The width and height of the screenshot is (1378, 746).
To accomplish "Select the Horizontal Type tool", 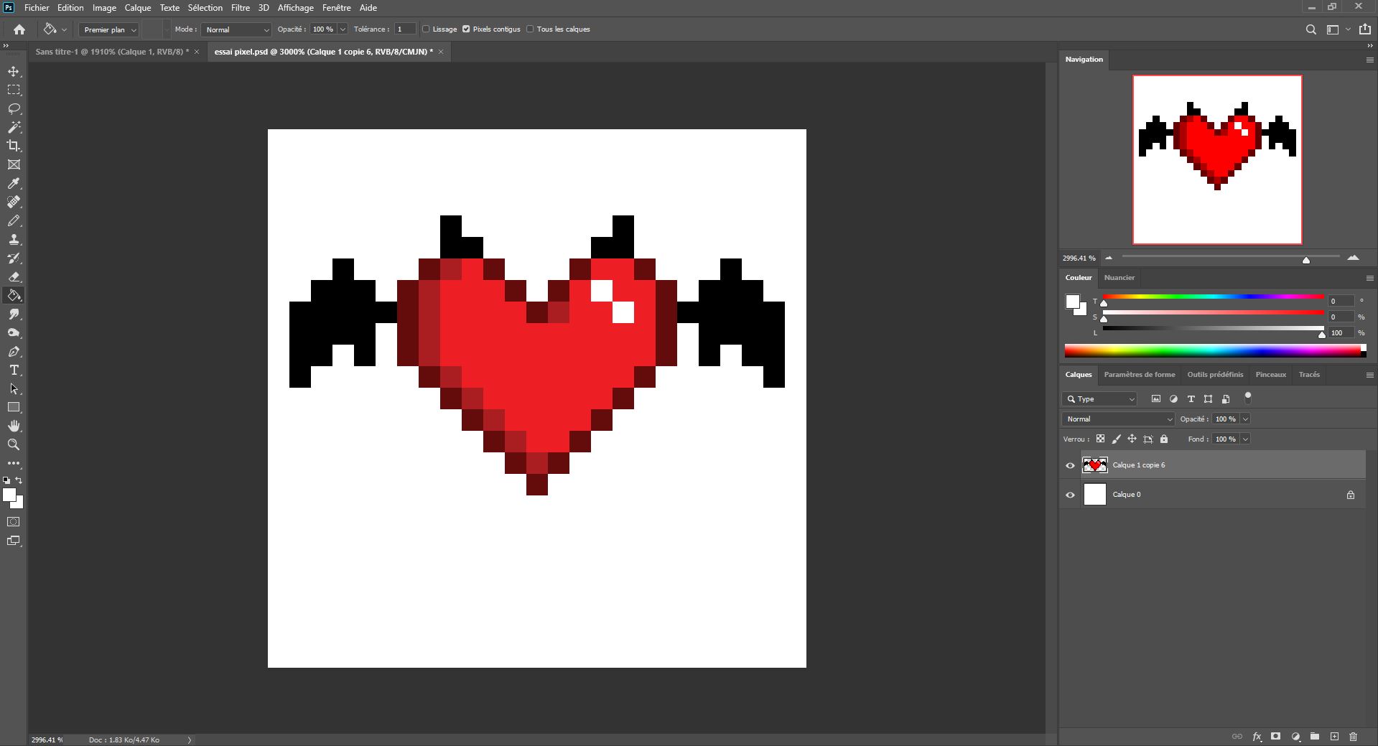I will [14, 370].
